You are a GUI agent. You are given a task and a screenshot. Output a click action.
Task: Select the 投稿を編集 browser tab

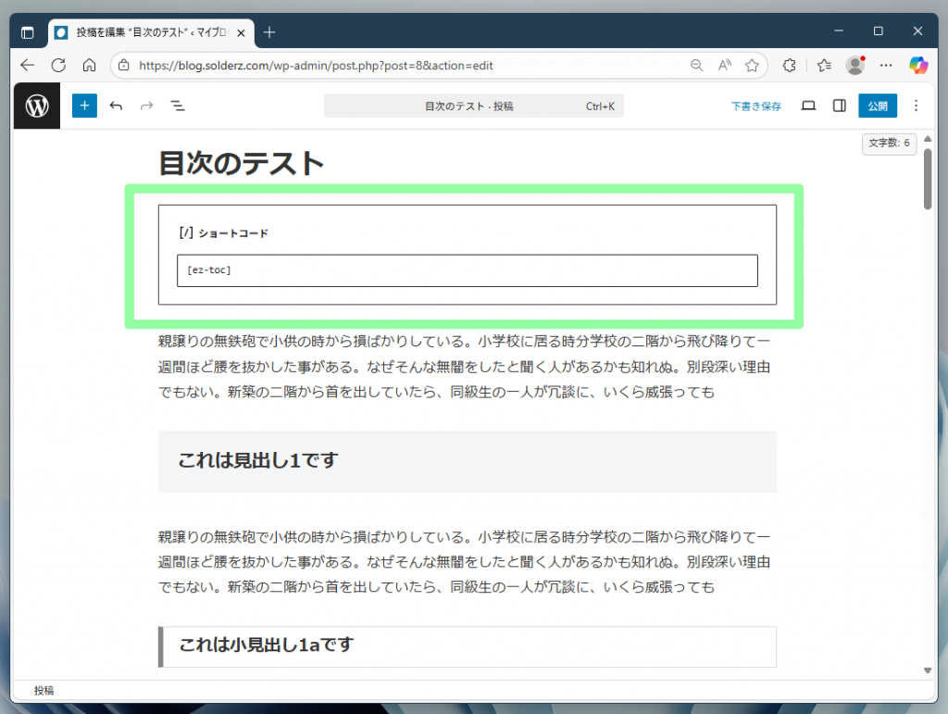[x=139, y=32]
